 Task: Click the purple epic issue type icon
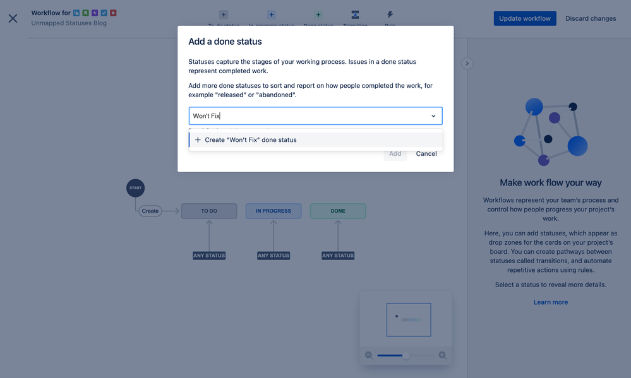pos(95,13)
